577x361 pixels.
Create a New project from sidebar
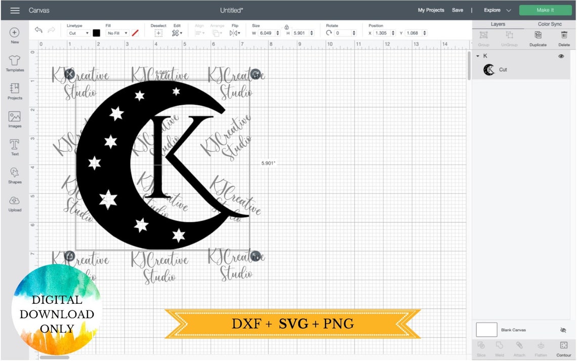pos(15,36)
